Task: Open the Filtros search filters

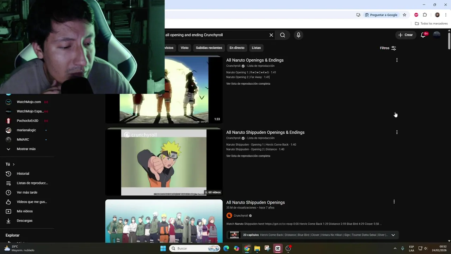Action: coord(388,48)
